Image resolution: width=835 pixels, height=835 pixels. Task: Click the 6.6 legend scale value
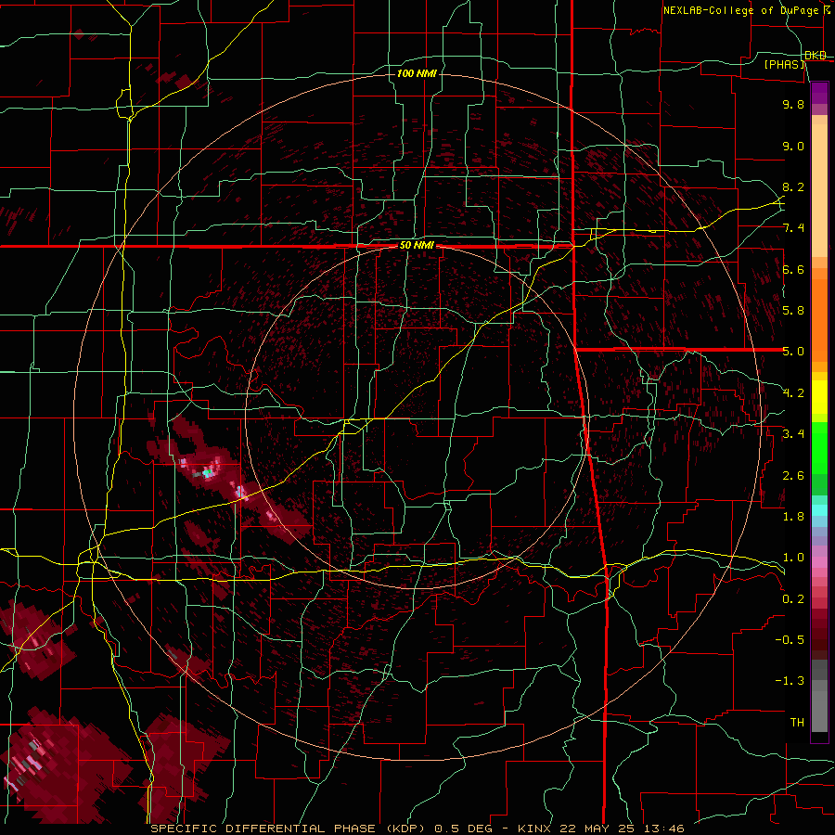793,269
